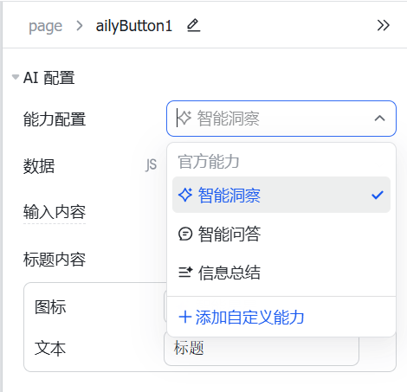The width and height of the screenshot is (407, 392).
Task: Select the 智能洞察 option
Action: pos(281,195)
